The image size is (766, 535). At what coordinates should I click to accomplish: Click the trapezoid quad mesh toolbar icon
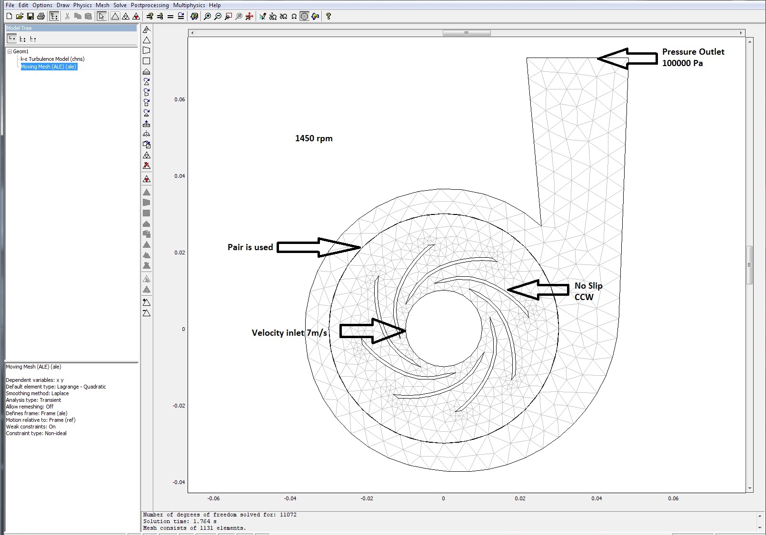point(147,50)
